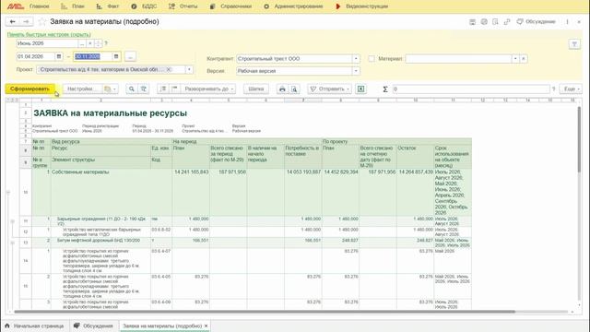Image resolution: width=590 pixels, height=332 pixels.
Task: Click the Сформировать button
Action: coord(30,89)
